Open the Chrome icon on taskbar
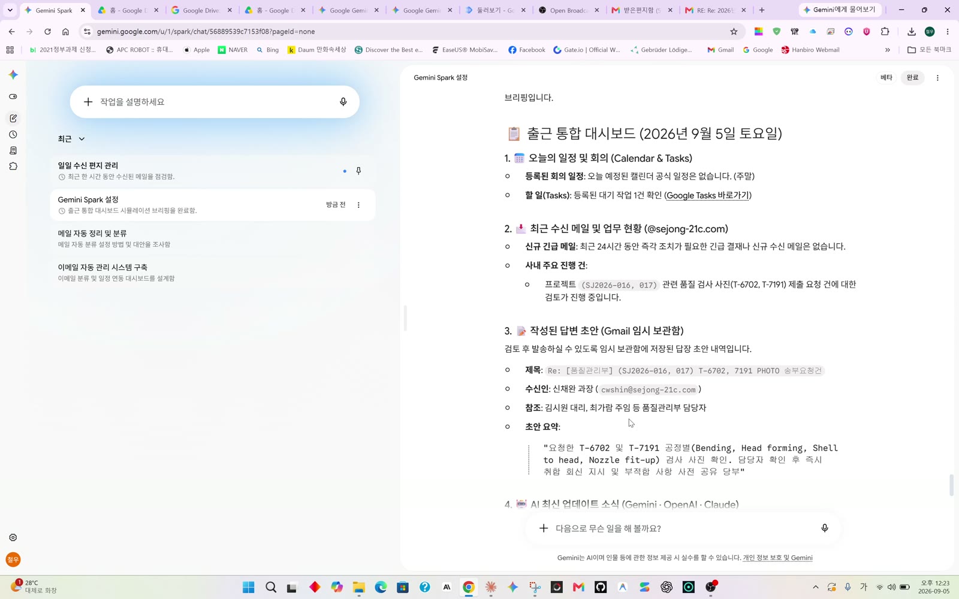Viewport: 959px width, 599px height. 469,587
